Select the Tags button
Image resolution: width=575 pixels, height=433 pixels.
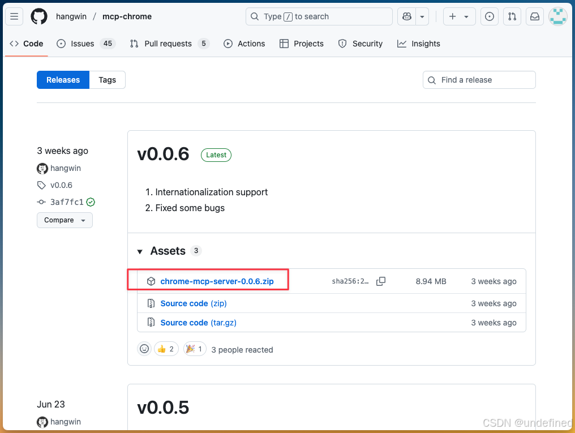pos(107,80)
